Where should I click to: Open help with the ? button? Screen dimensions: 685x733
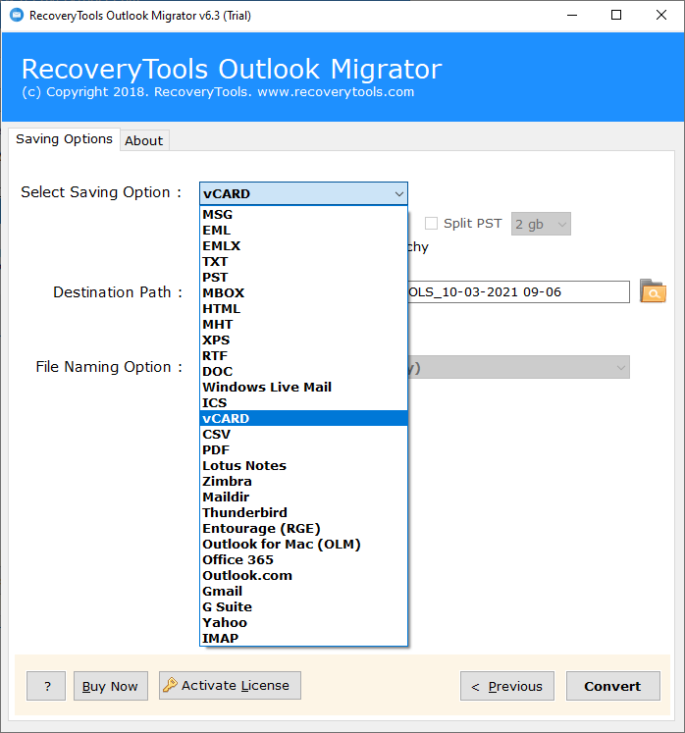[x=46, y=686]
